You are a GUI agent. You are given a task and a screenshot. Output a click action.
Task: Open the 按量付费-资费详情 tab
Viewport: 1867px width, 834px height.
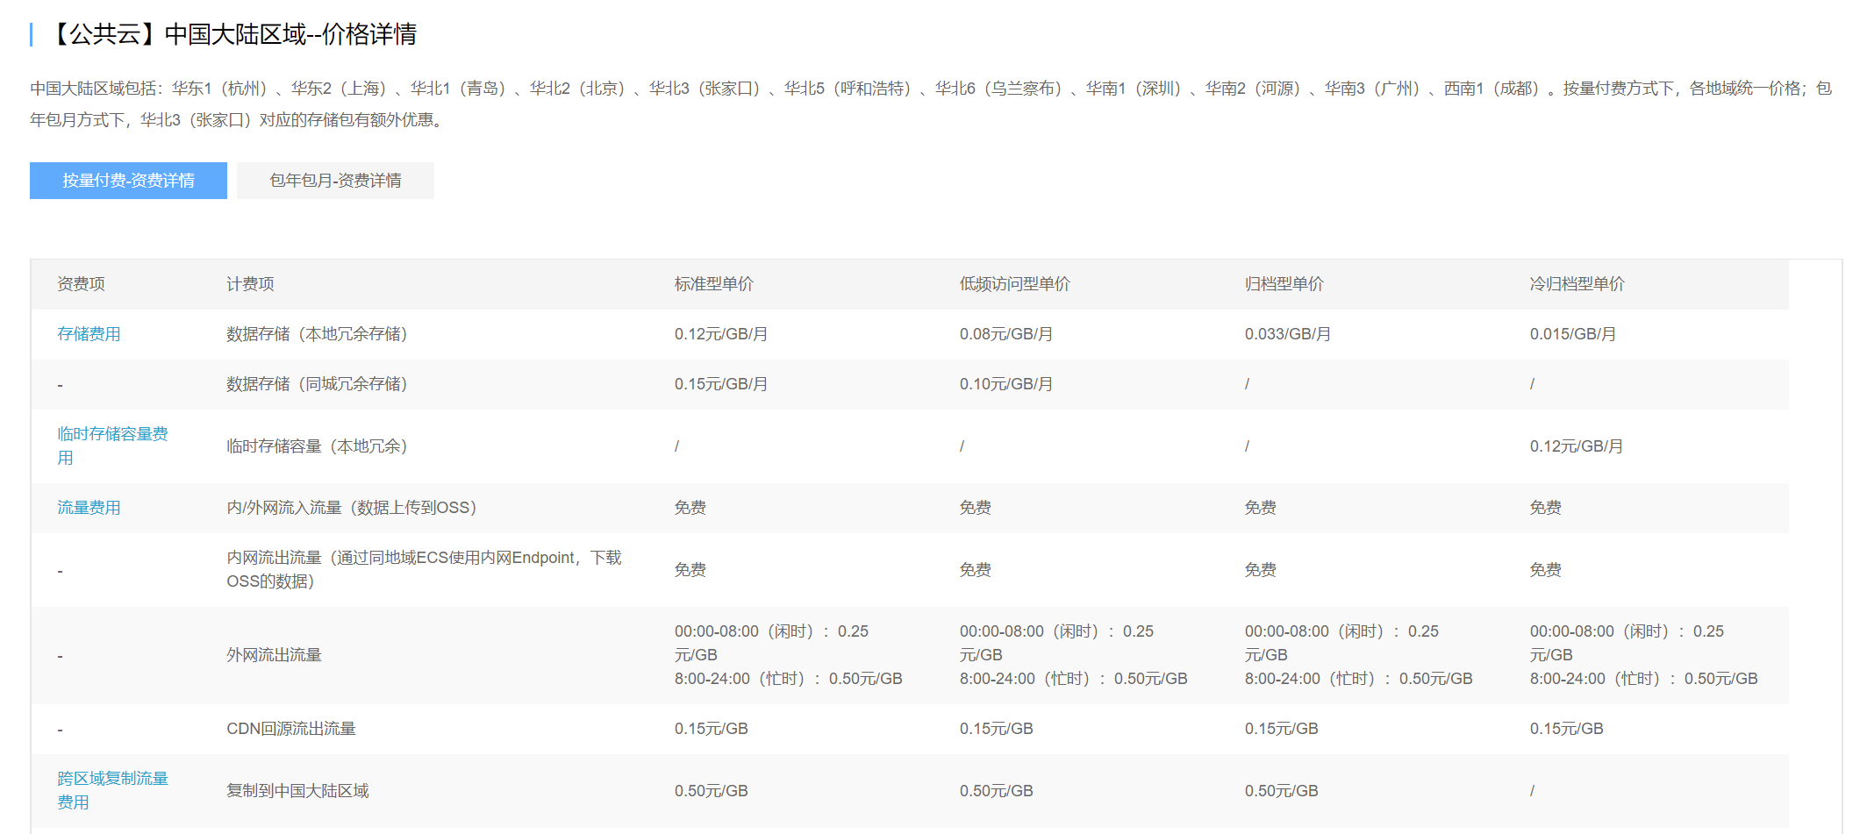(128, 181)
